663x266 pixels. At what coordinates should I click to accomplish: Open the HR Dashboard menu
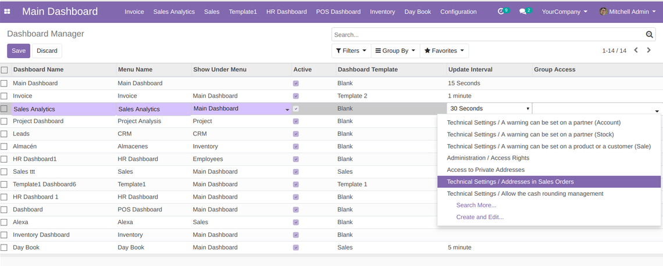(286, 12)
